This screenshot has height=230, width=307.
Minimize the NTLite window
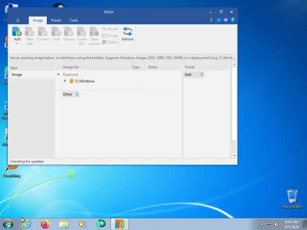pyautogui.click(x=210, y=12)
